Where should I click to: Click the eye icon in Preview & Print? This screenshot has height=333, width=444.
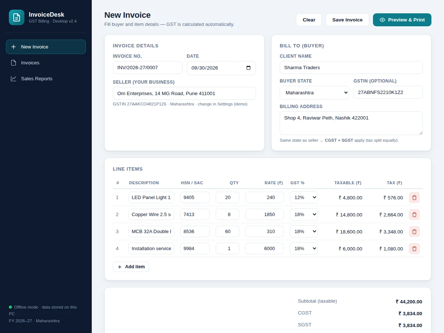coord(383,20)
